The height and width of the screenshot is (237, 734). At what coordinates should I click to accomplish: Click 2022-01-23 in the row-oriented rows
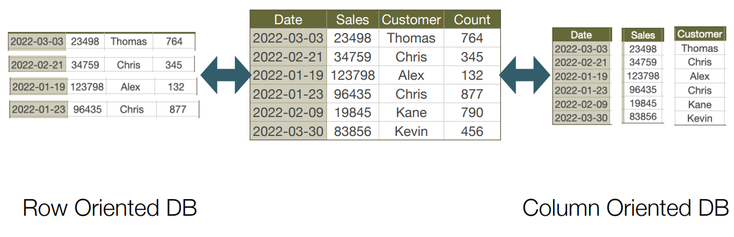pos(38,109)
